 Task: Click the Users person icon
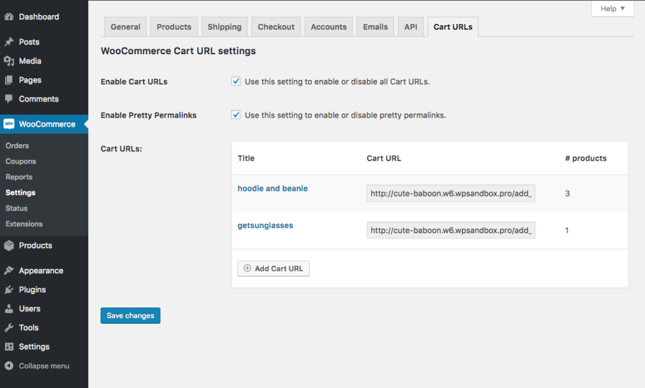[x=9, y=309]
